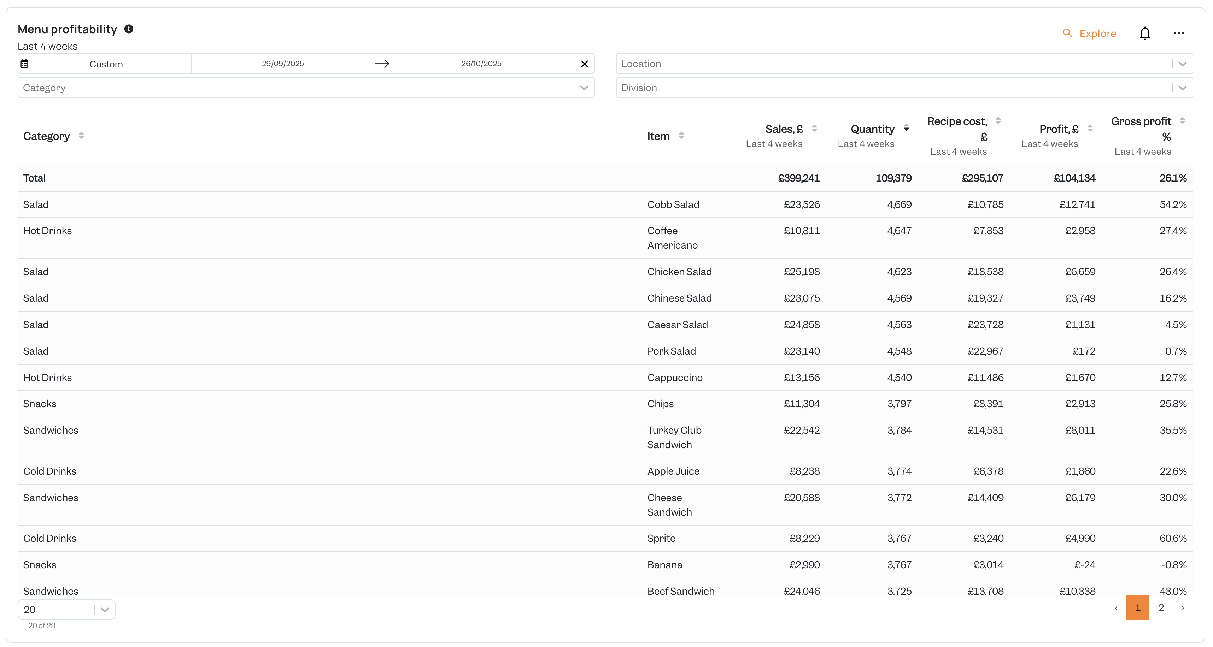Click the Gross profit % header label
Viewport: 1213px width, 647px height.
click(1141, 129)
